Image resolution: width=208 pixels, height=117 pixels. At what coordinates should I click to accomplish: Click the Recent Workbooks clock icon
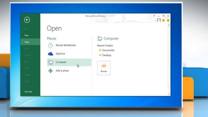50,45
